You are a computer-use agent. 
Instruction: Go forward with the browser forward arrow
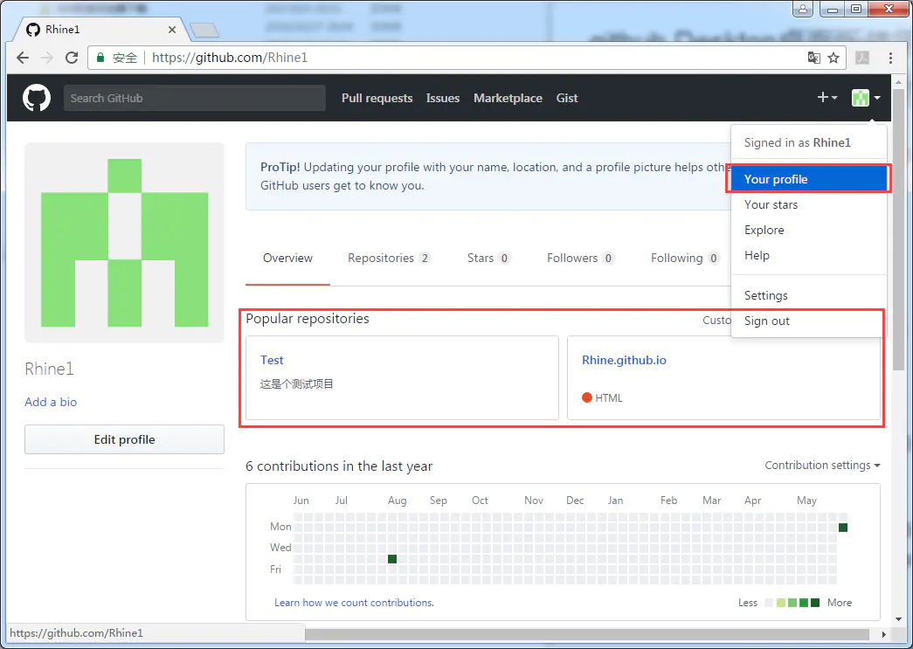(x=47, y=58)
